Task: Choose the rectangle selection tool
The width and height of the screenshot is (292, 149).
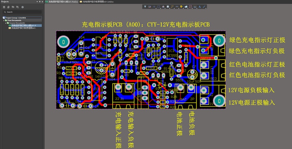Action: click(x=159, y=7)
